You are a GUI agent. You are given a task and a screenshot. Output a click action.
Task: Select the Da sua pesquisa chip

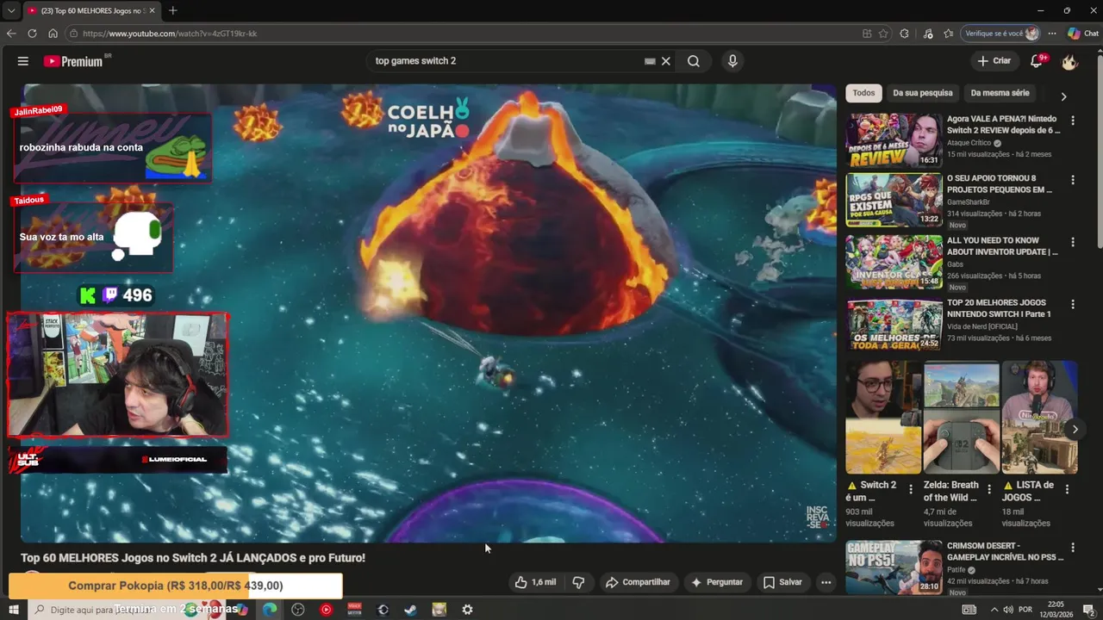tap(922, 93)
